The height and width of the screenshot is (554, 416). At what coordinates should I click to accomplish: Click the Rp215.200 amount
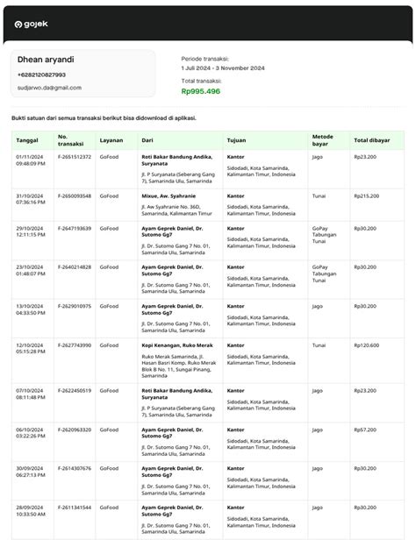pos(367,196)
